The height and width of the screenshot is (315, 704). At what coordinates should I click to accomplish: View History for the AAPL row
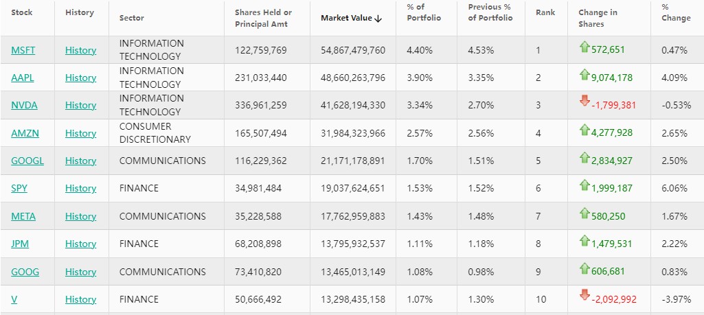[80, 78]
